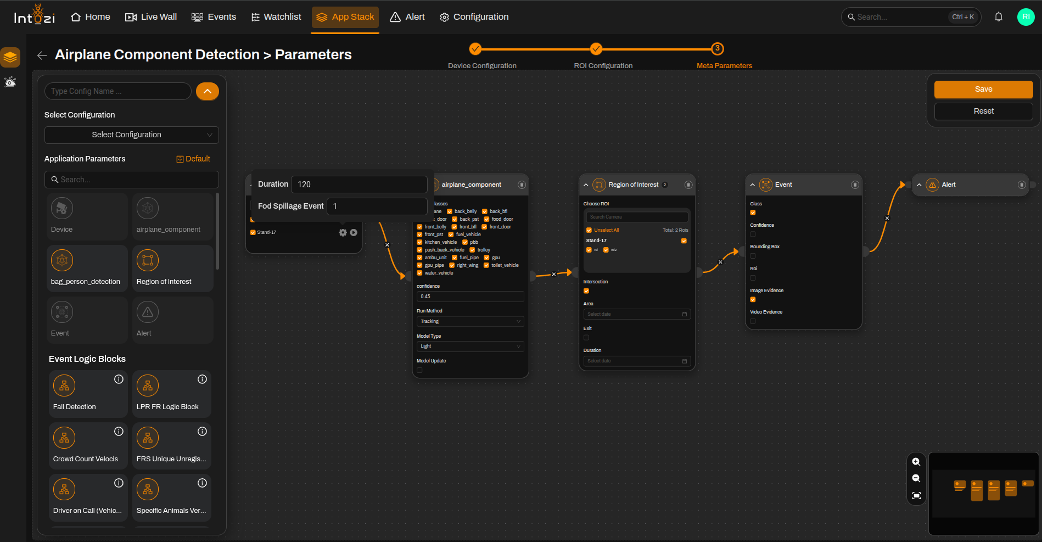Delete the Alert node
The width and height of the screenshot is (1042, 542).
[x=1022, y=185]
